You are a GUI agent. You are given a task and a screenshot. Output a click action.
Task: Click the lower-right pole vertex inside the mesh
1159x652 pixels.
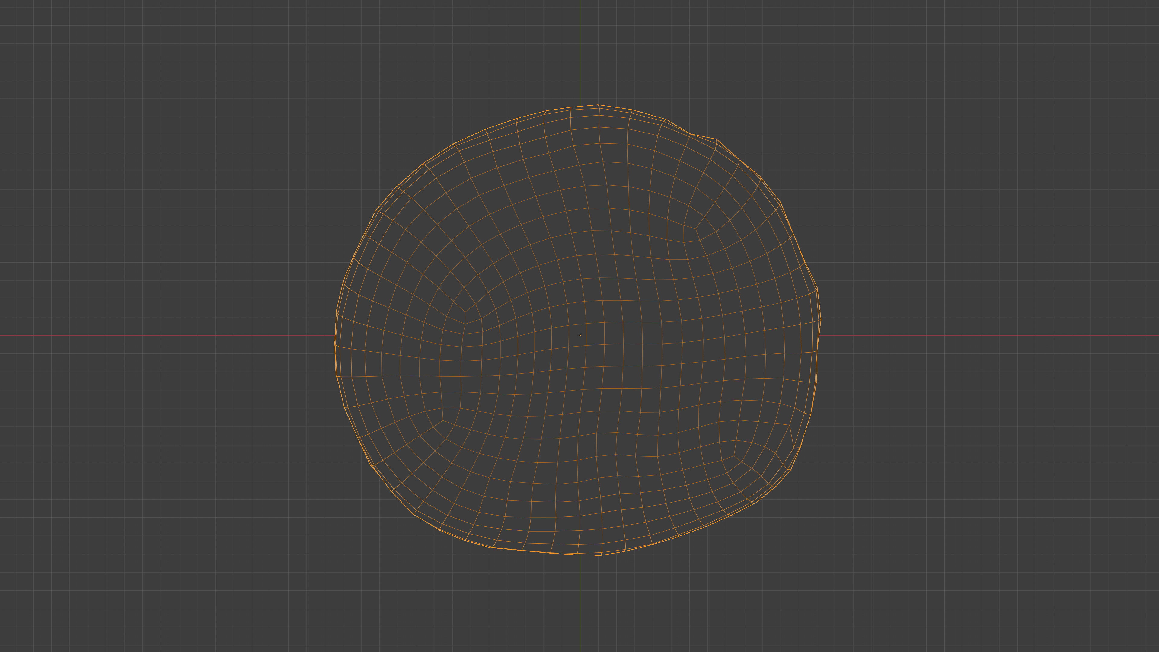coord(734,456)
